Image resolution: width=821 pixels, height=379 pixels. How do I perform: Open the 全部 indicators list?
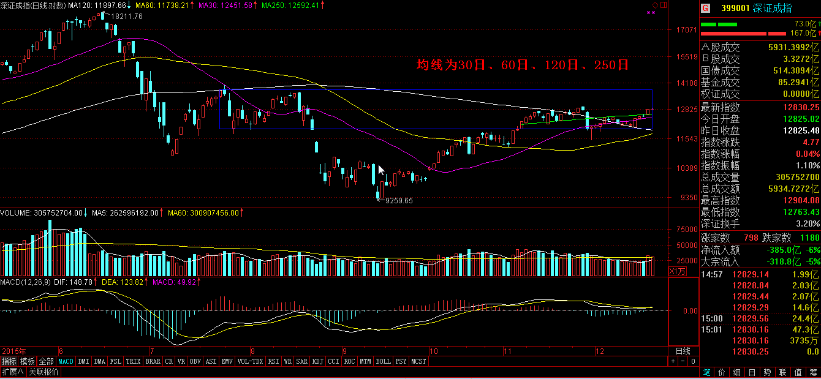coord(47,362)
